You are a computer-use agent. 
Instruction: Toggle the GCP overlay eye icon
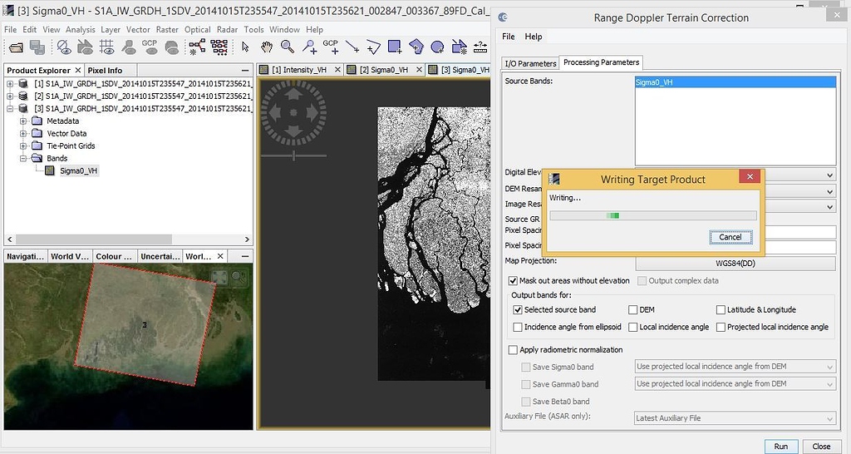pos(150,47)
